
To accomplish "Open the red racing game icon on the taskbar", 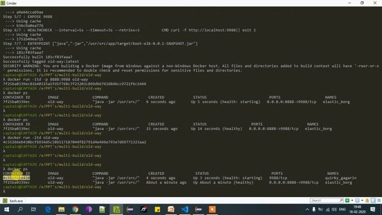I will (143, 210).
